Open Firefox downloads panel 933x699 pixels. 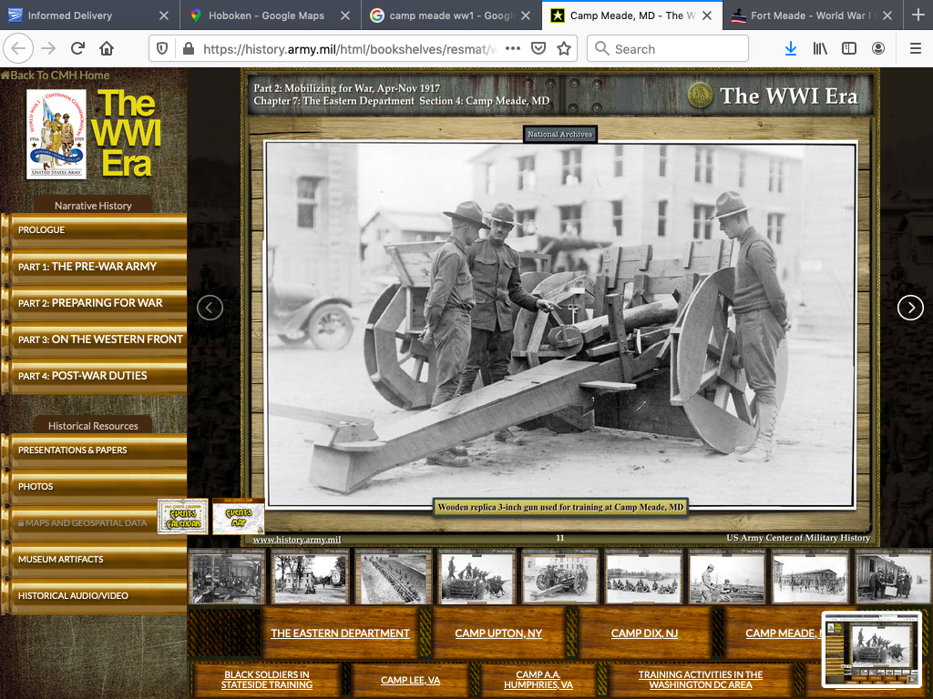[x=790, y=48]
